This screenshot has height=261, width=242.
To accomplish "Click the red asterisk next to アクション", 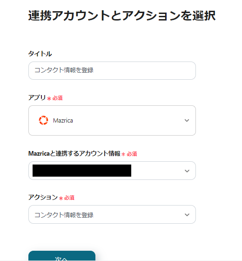I will pyautogui.click(x=61, y=199).
